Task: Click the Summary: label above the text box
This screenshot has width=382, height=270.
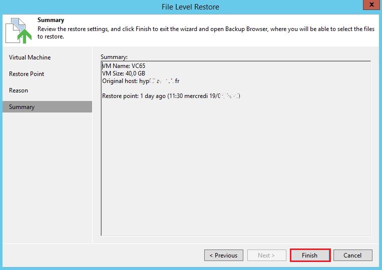Action: click(114, 57)
